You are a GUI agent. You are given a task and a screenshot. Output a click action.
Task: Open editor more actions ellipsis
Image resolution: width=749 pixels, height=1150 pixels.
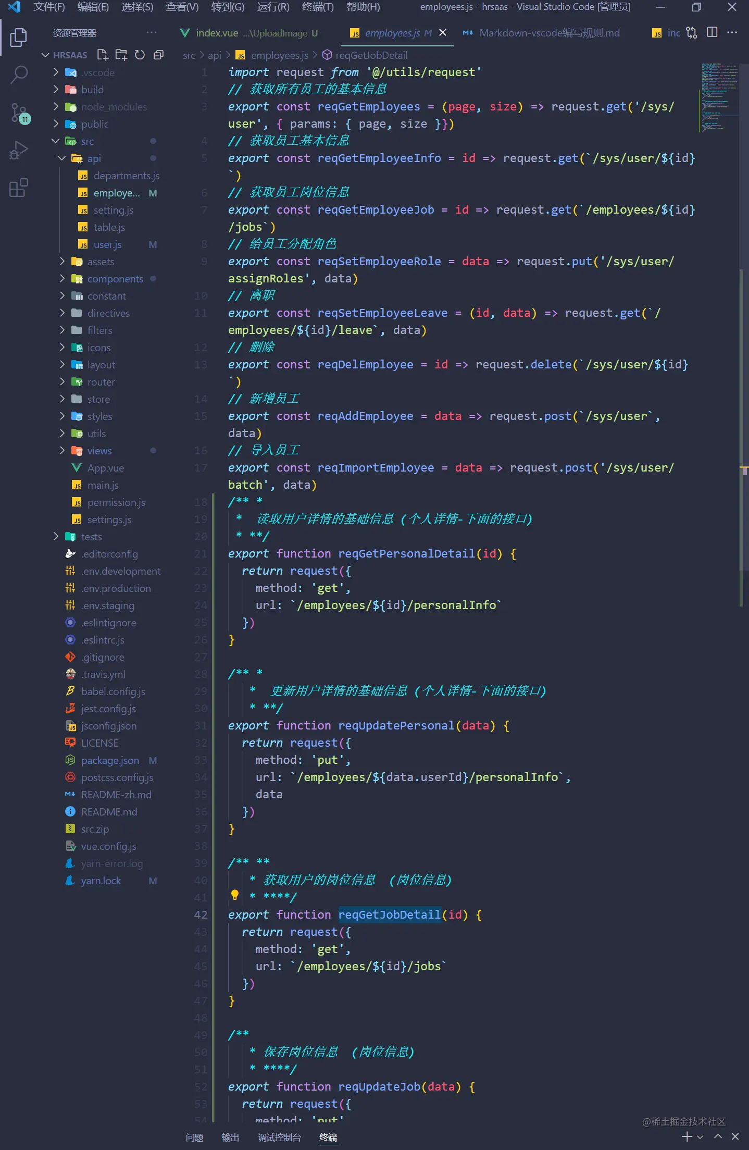tap(732, 33)
